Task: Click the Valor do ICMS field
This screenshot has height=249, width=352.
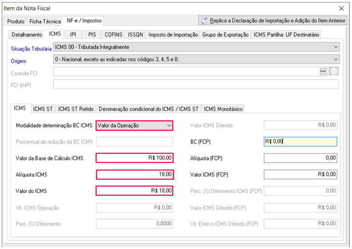Action: click(x=134, y=191)
